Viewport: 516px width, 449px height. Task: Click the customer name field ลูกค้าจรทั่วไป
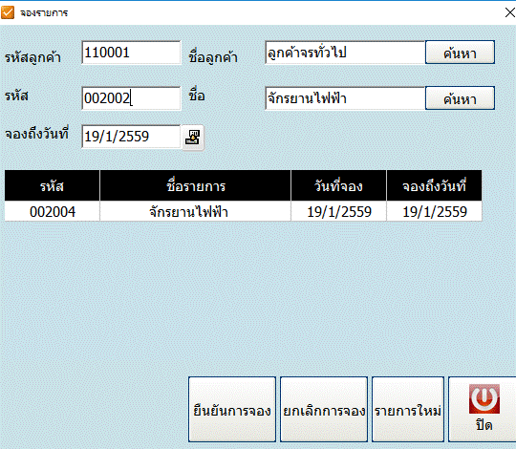345,53
